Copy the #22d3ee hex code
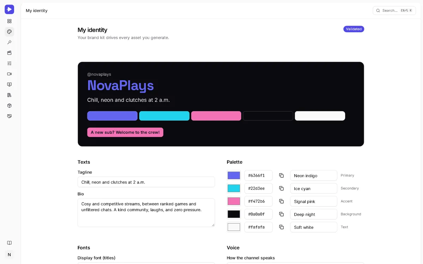 pyautogui.click(x=281, y=188)
